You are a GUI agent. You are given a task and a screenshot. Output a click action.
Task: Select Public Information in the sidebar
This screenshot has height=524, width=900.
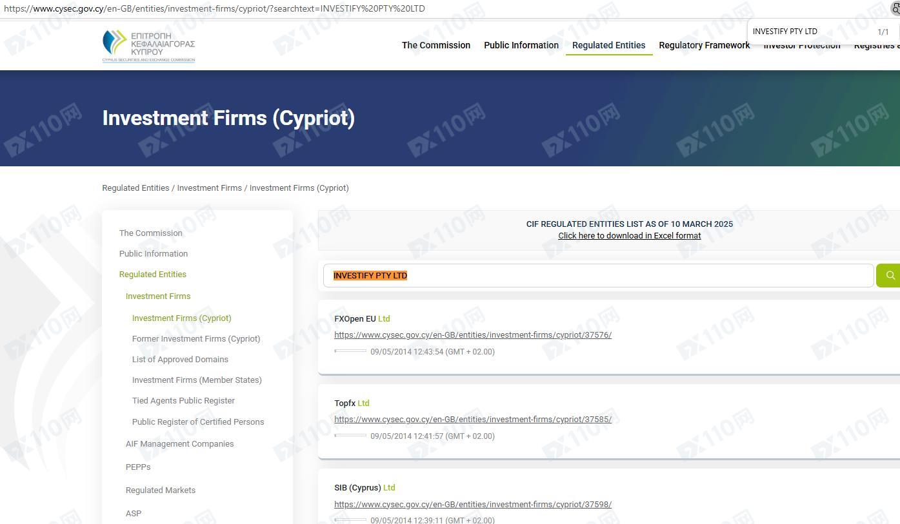tap(154, 254)
